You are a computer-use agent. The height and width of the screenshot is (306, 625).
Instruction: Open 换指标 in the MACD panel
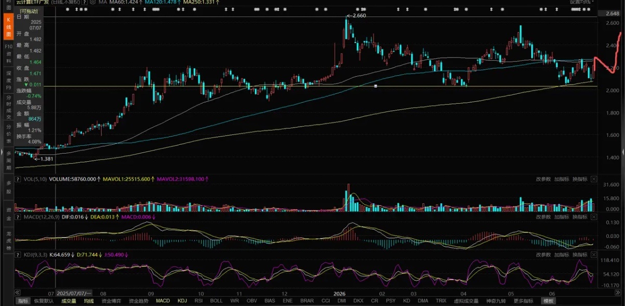click(x=580, y=217)
